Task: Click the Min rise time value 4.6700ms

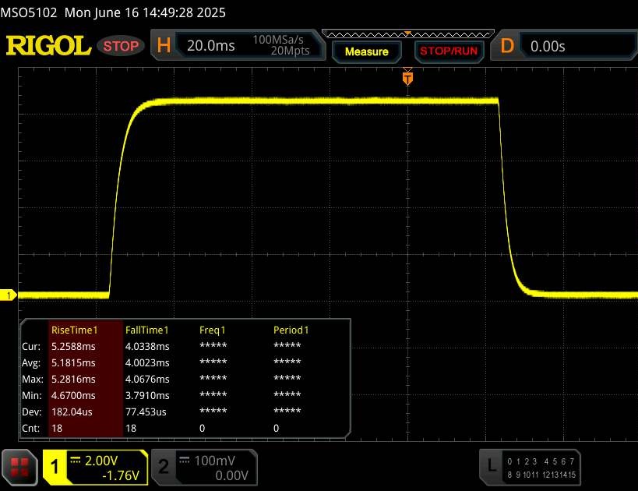Action: (73, 395)
